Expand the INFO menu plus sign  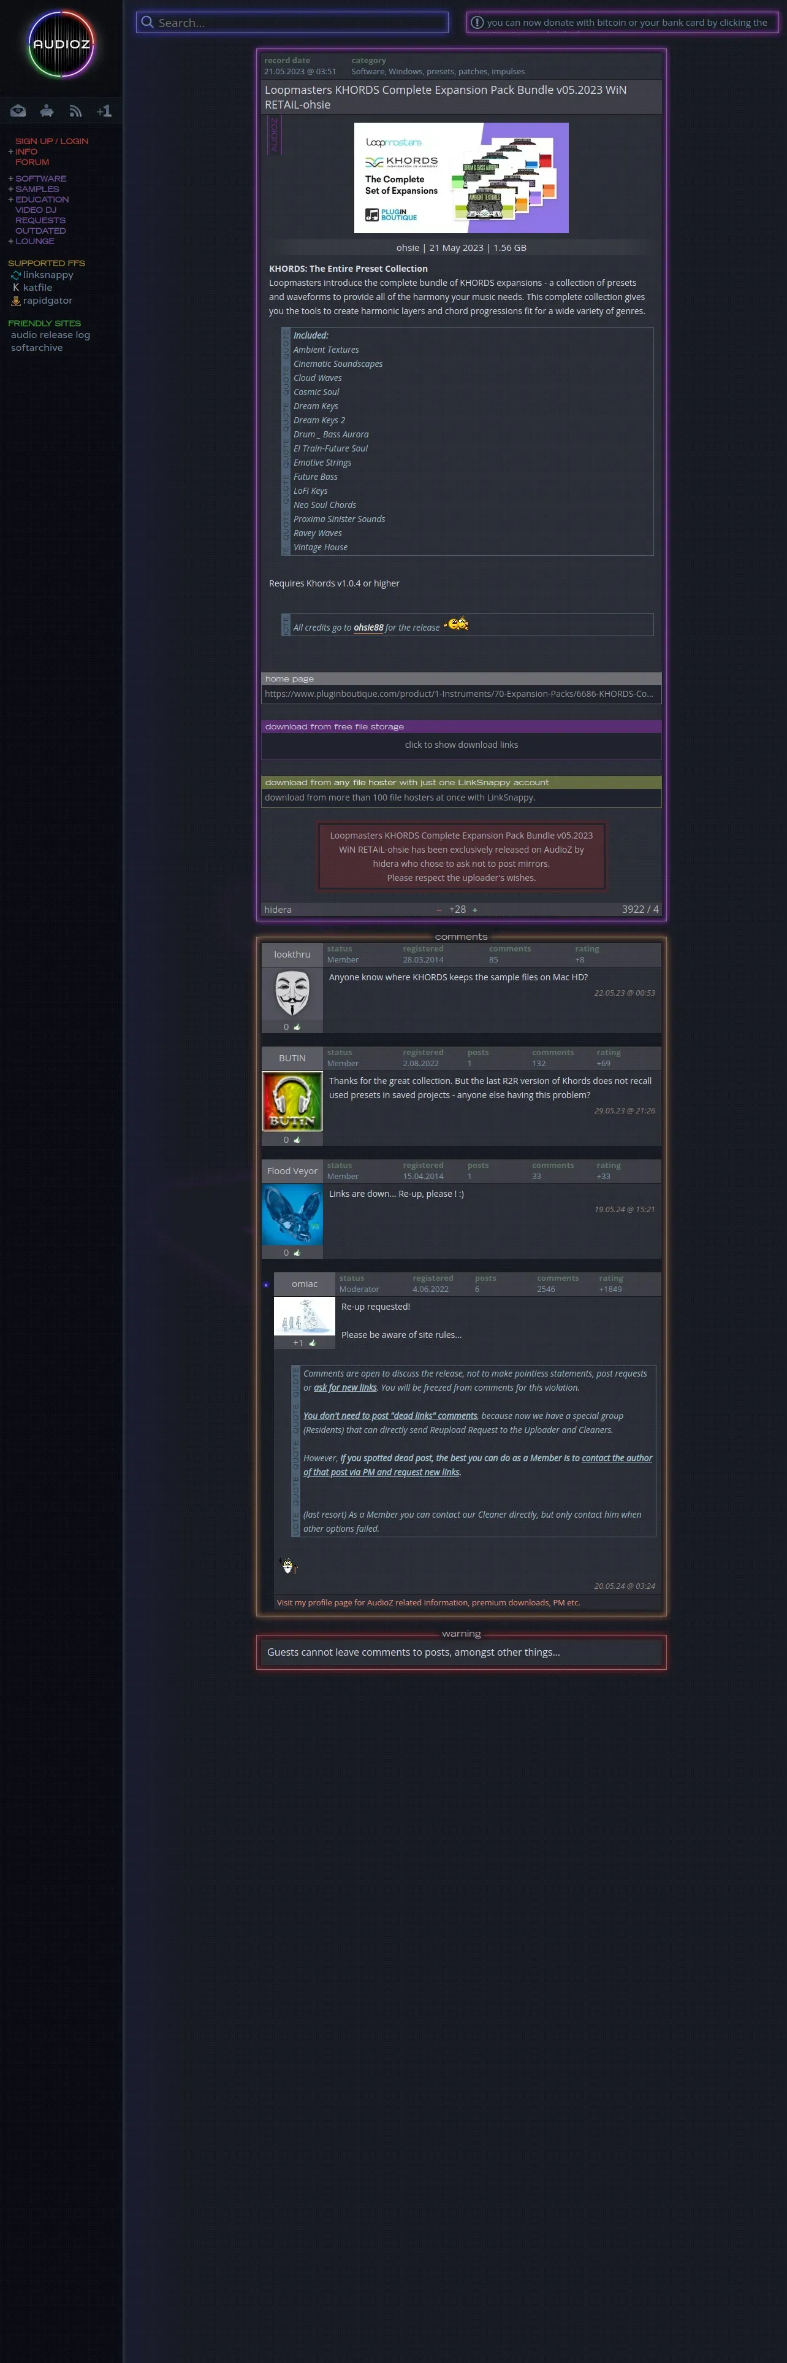click(x=11, y=152)
